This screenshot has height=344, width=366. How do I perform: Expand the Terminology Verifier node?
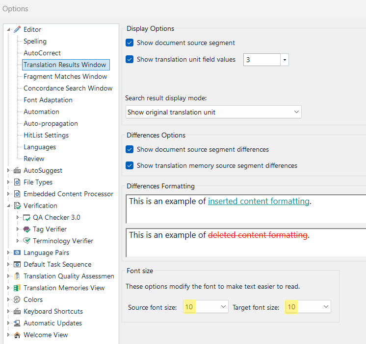click(x=18, y=241)
